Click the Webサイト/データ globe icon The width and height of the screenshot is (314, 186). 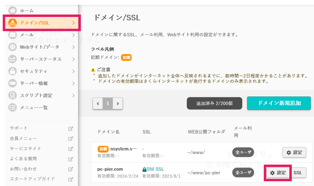click(x=13, y=47)
